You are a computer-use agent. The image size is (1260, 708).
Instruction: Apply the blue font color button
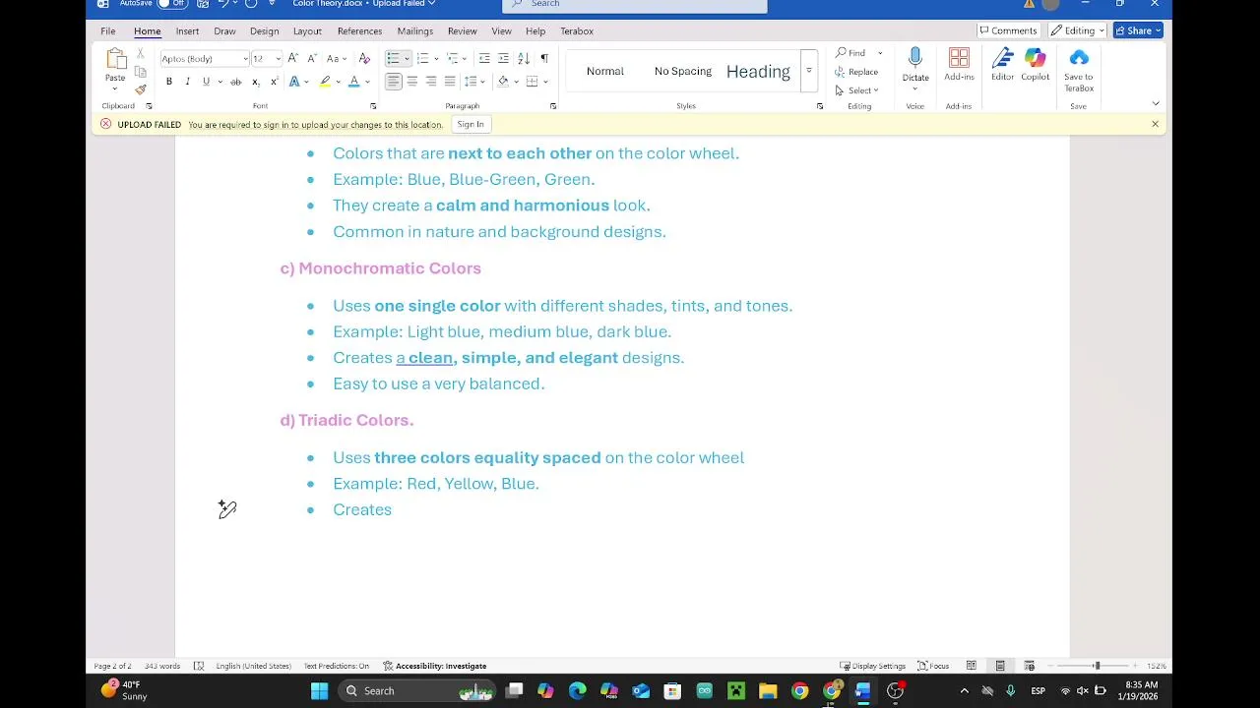[354, 82]
